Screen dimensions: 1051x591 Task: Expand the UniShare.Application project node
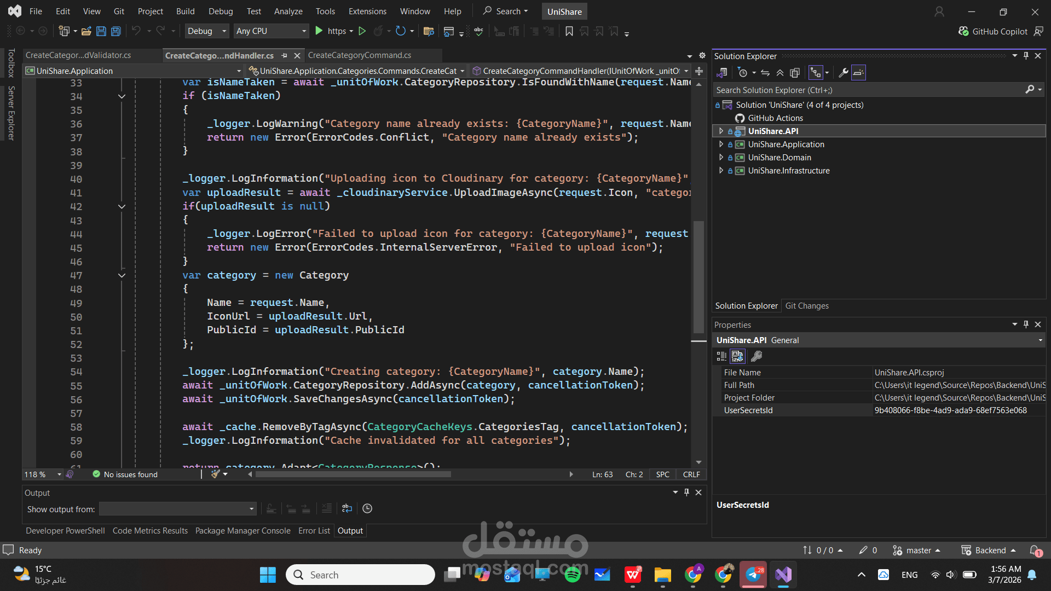721,144
